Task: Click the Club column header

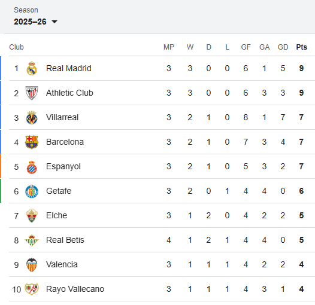Action: tap(17, 47)
